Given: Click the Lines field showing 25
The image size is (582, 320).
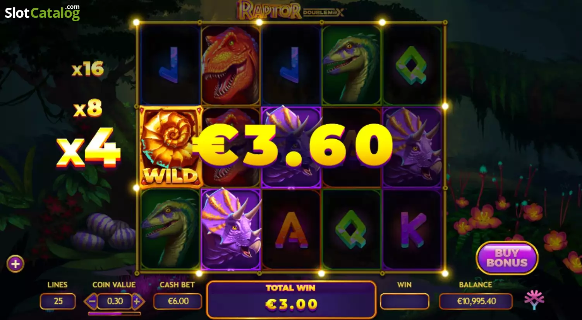Looking at the screenshot, I should tap(58, 301).
